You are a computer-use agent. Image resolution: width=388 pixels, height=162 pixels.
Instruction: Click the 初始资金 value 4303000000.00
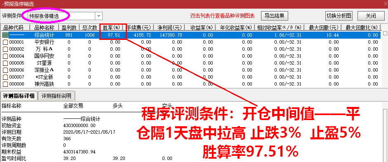[80, 125]
